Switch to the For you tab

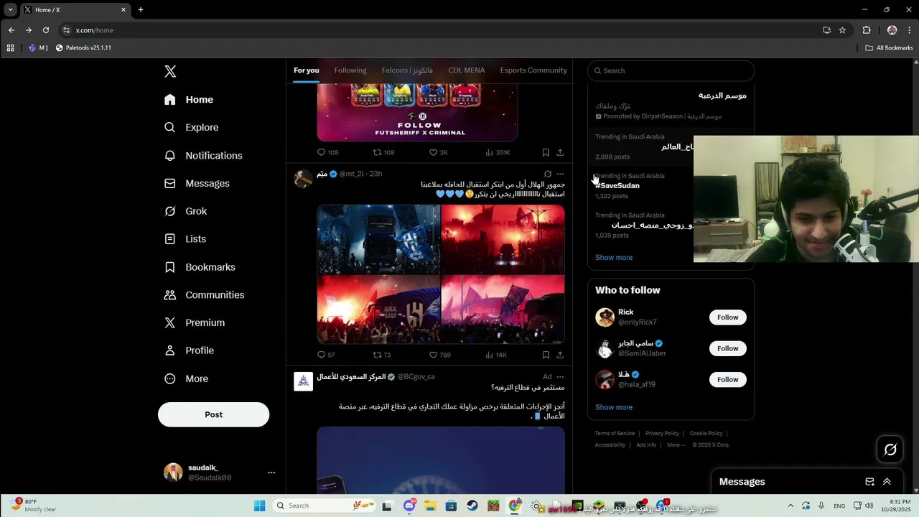(306, 70)
